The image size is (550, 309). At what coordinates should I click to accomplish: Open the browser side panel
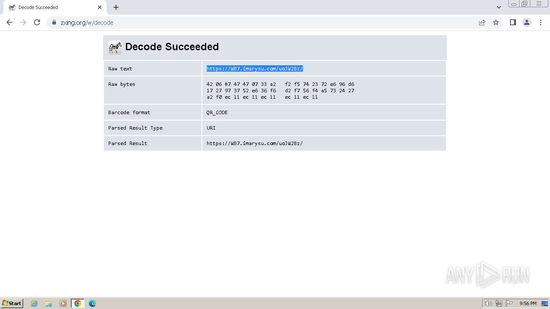(513, 22)
